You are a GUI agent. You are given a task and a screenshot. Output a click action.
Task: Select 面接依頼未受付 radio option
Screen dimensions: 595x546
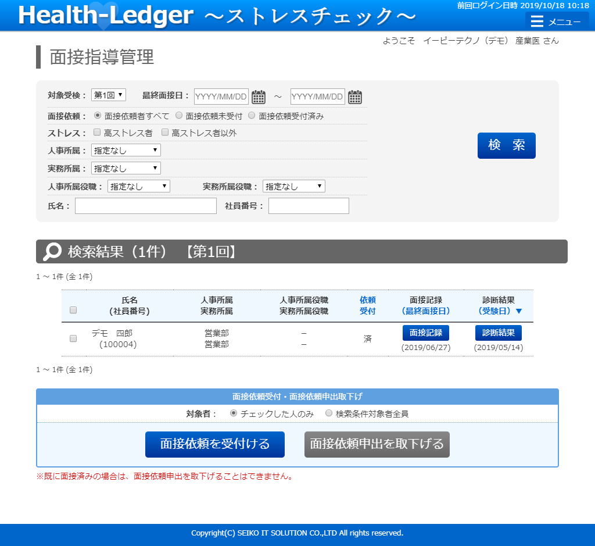click(x=180, y=116)
